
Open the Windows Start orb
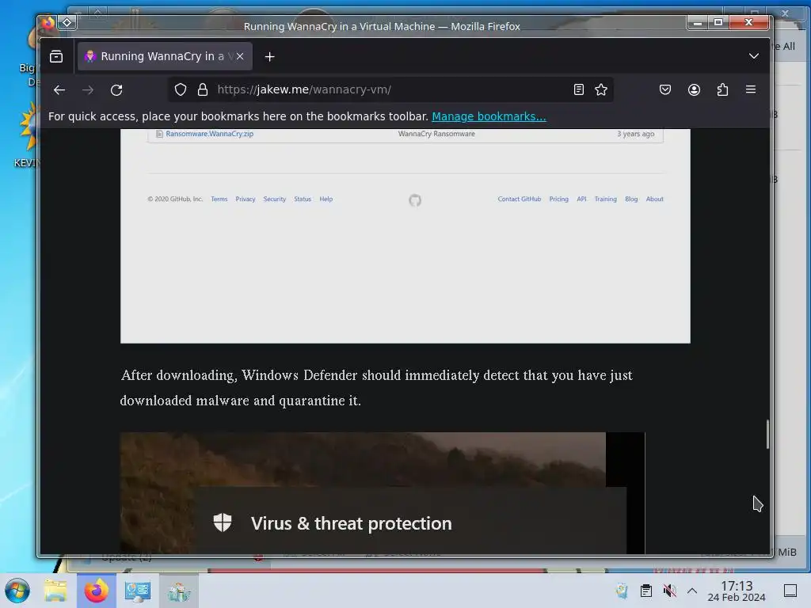pos(17,591)
